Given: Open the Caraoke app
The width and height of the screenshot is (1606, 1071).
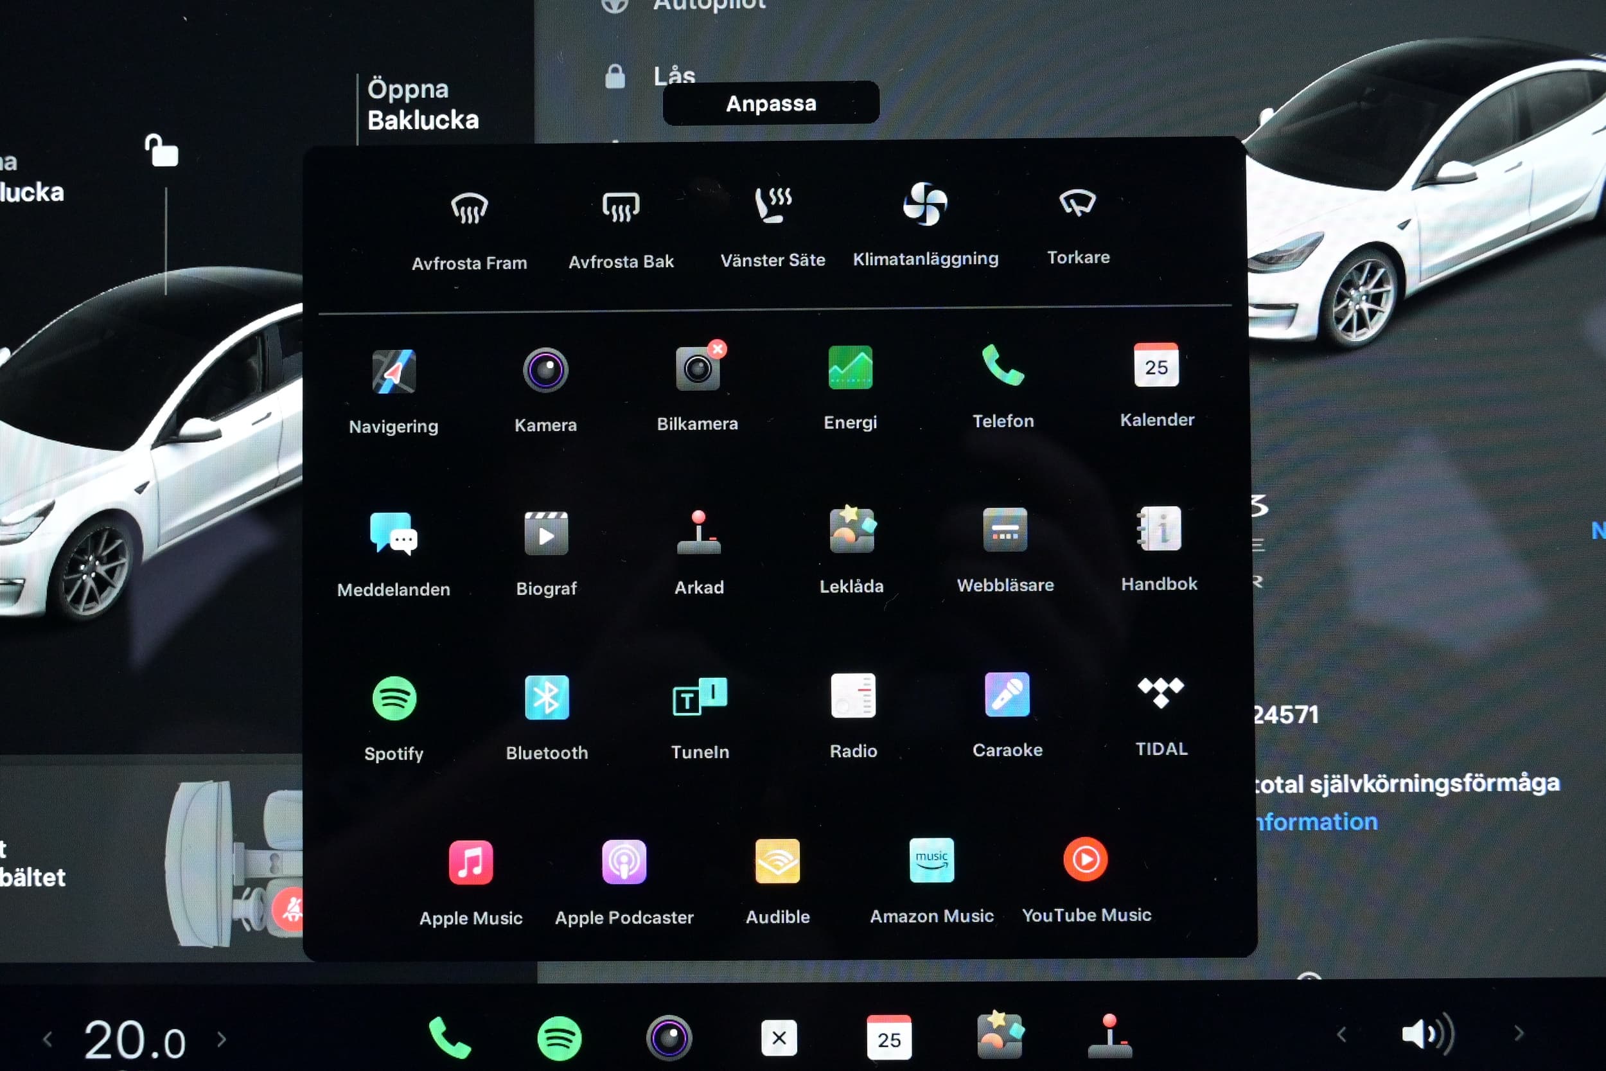Looking at the screenshot, I should [x=1007, y=695].
